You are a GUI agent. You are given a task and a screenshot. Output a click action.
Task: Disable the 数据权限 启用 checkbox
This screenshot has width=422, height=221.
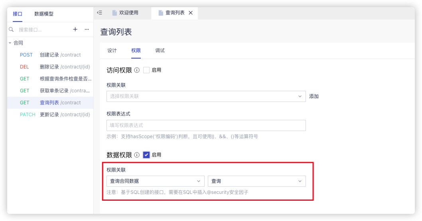click(146, 155)
